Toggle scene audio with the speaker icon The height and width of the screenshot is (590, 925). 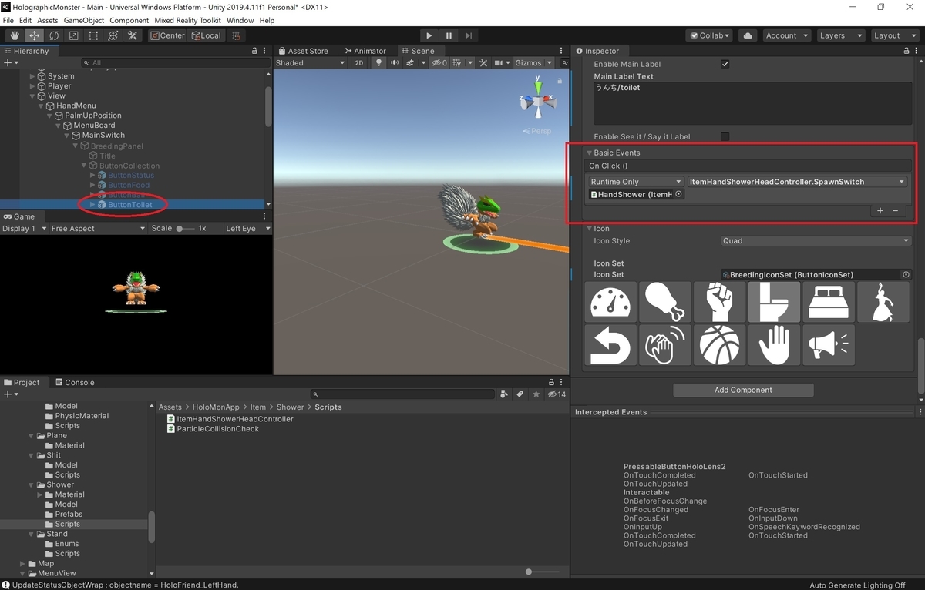393,63
